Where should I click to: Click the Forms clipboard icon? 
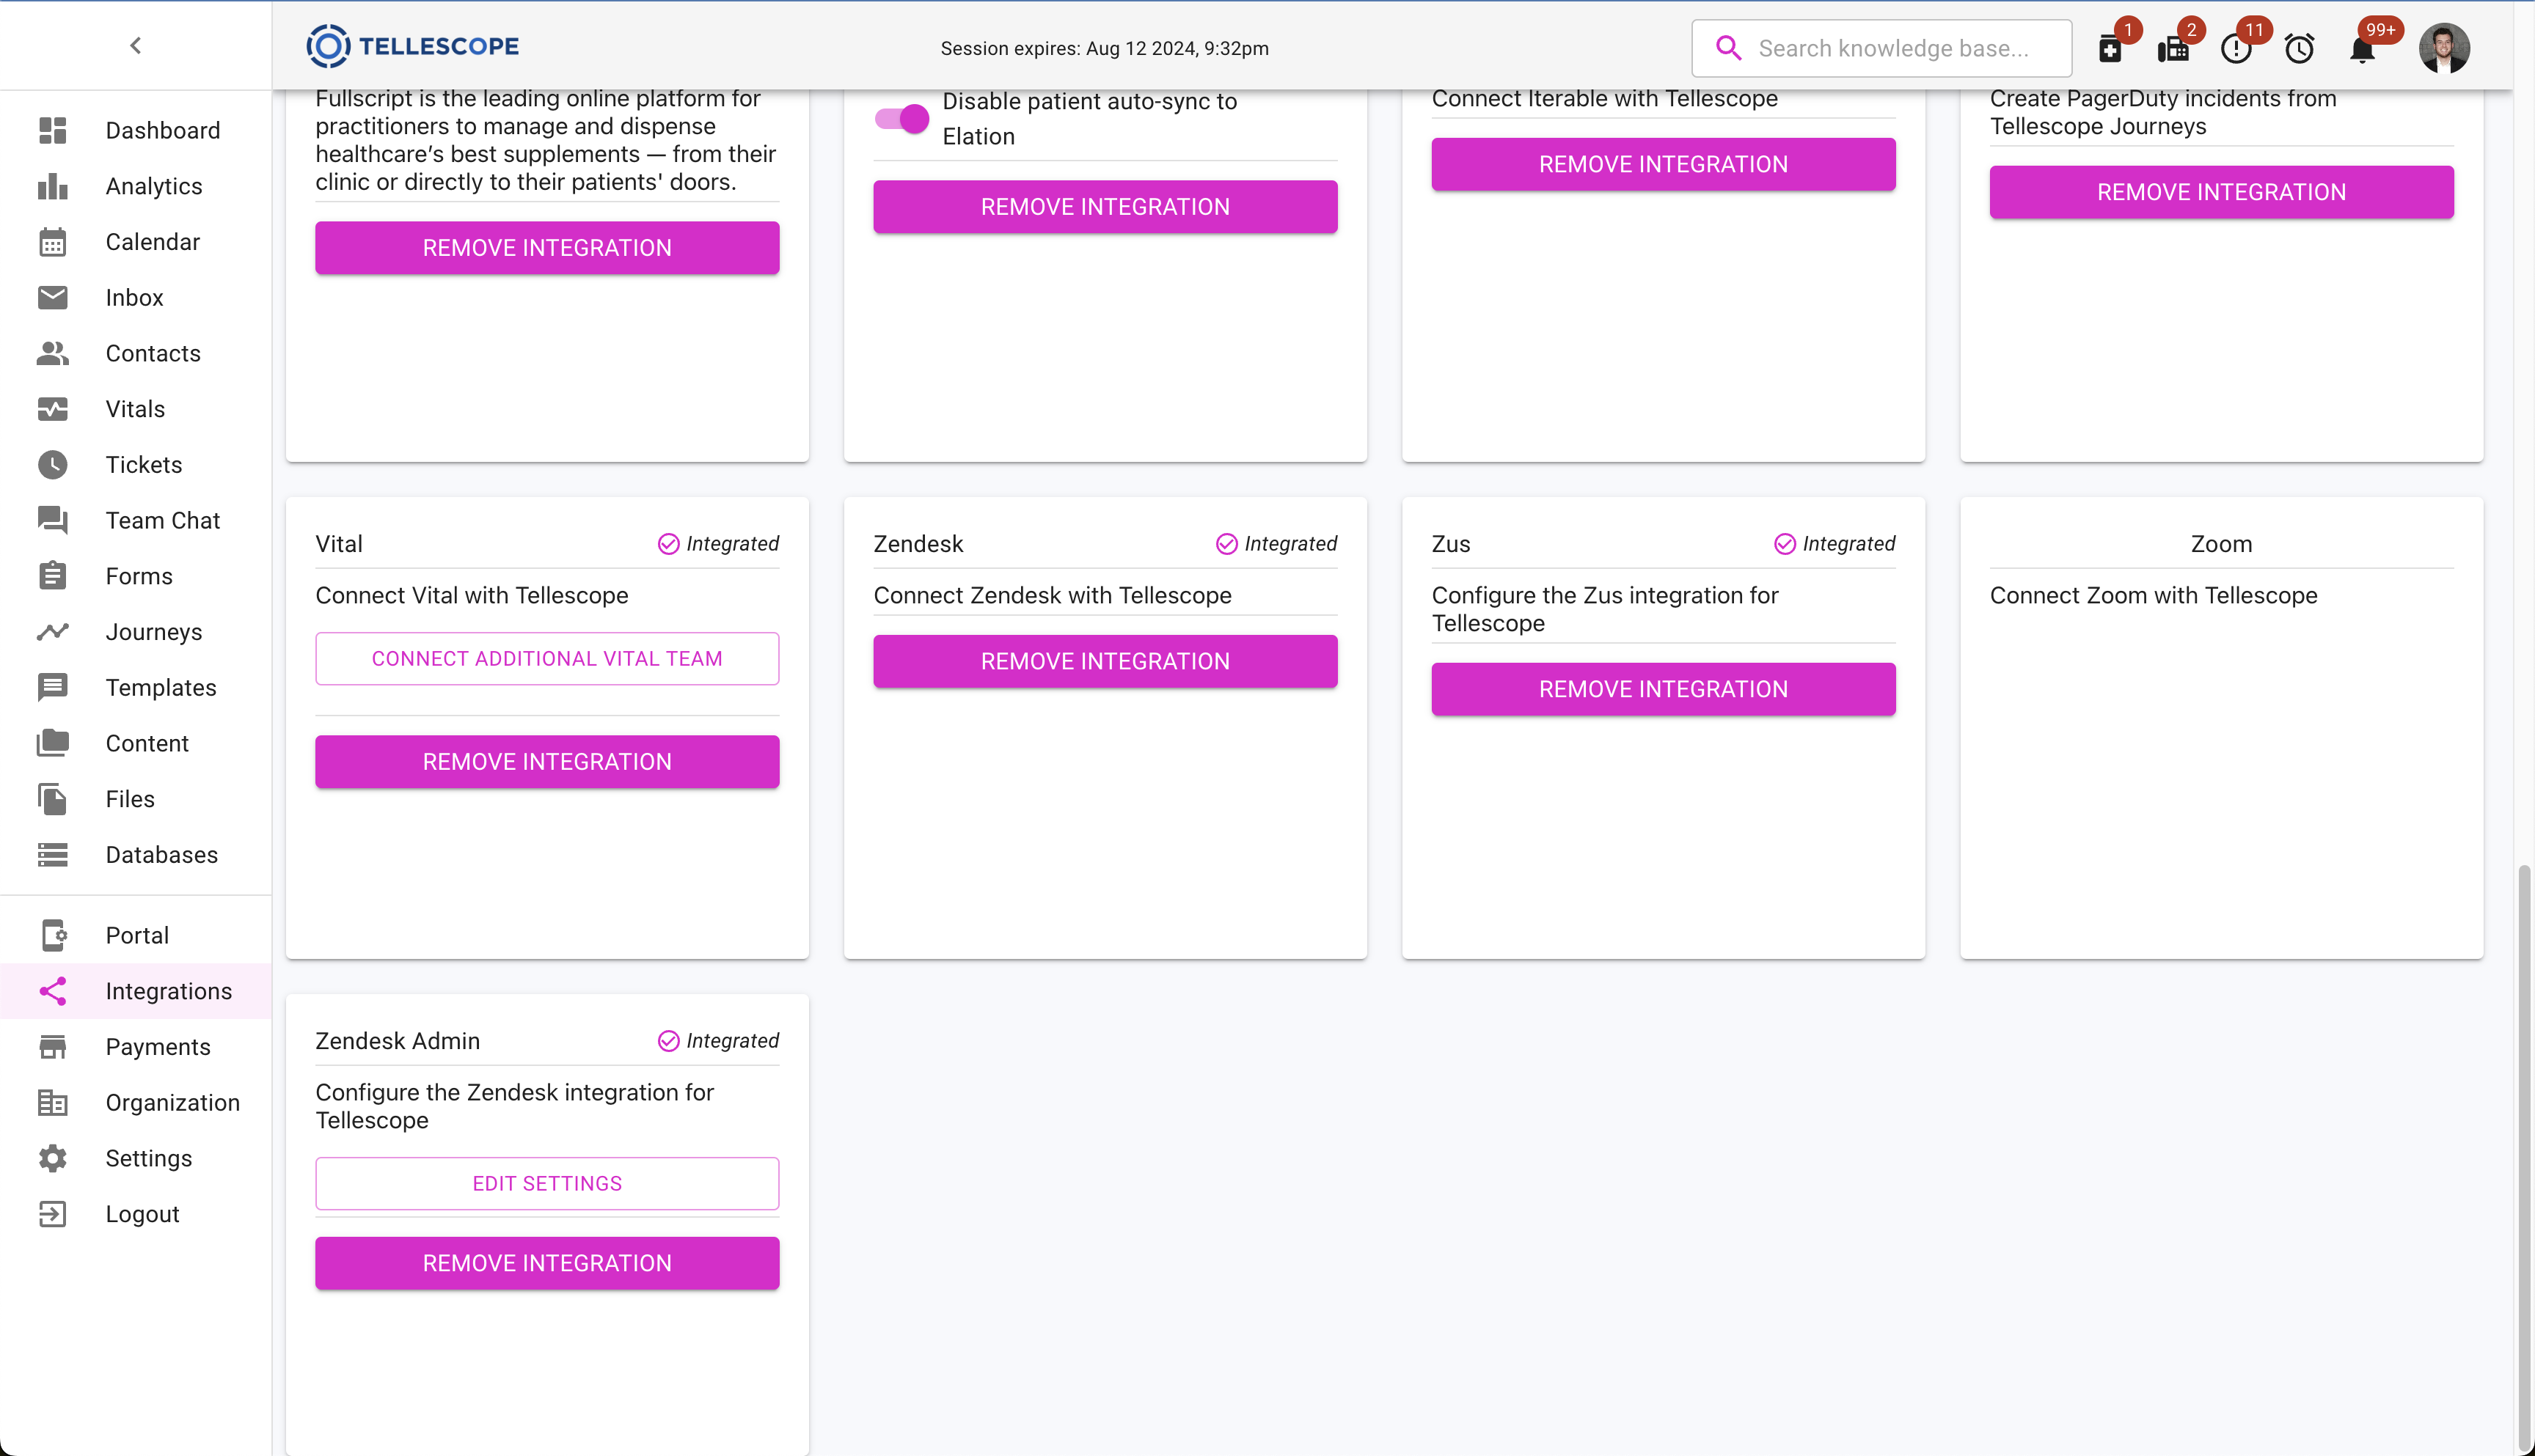click(53, 576)
